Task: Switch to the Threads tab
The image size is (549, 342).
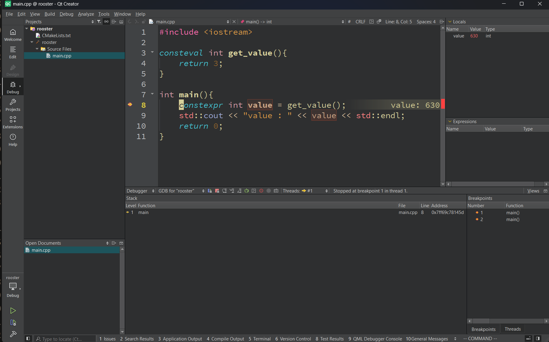Action: pos(512,329)
